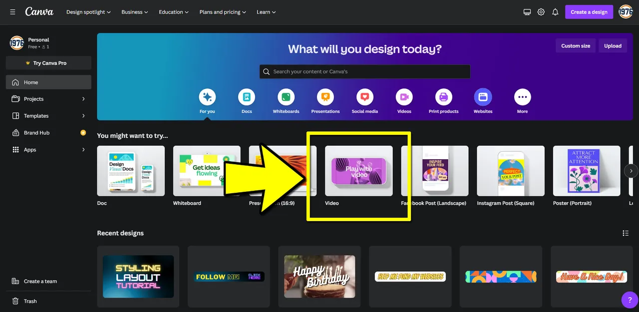Click the search content input field

coord(365,72)
